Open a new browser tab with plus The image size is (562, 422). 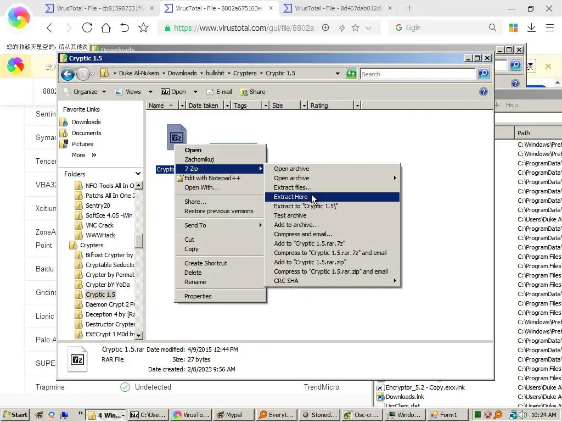click(x=409, y=8)
